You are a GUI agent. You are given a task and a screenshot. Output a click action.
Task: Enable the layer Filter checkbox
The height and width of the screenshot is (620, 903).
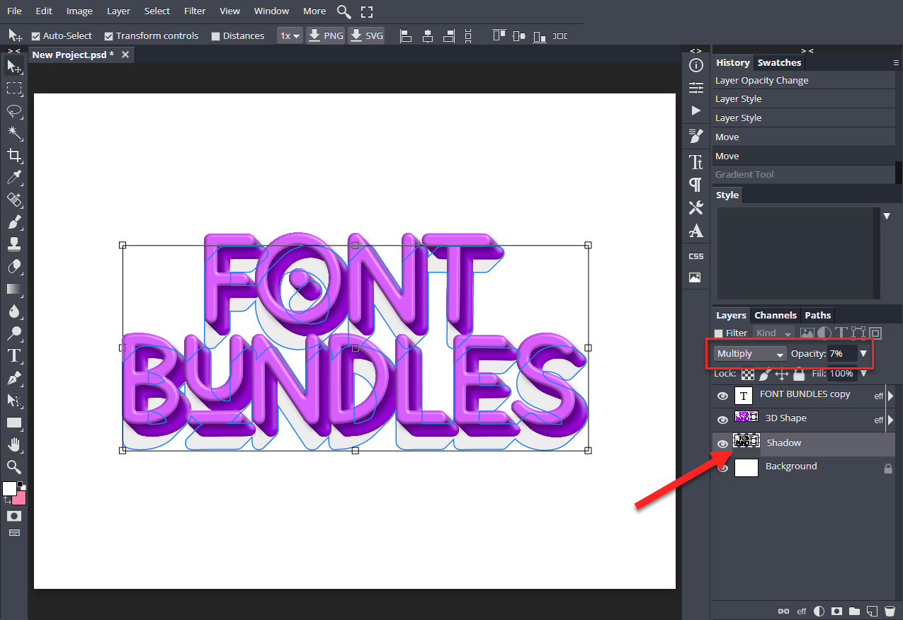click(x=719, y=333)
